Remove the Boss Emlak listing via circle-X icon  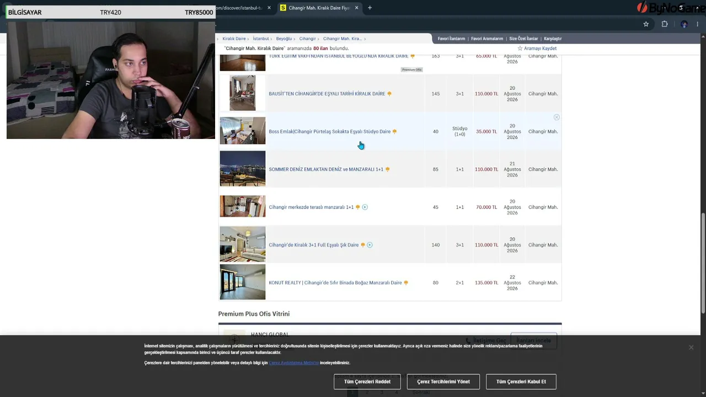(x=557, y=117)
